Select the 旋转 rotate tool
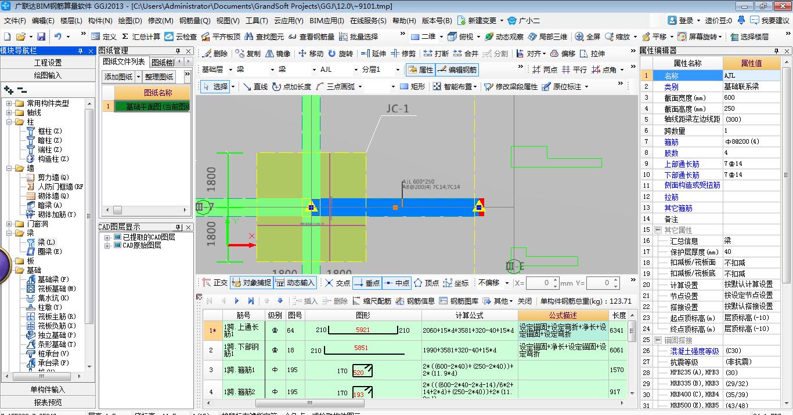793x415 pixels. pyautogui.click(x=340, y=53)
